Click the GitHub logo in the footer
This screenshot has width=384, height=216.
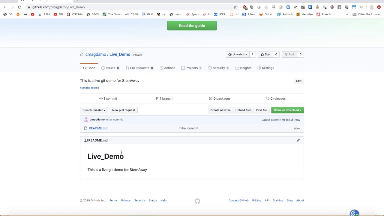[197, 201]
